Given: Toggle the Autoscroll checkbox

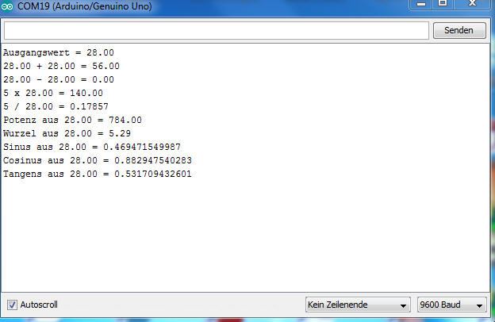Looking at the screenshot, I should [x=12, y=305].
